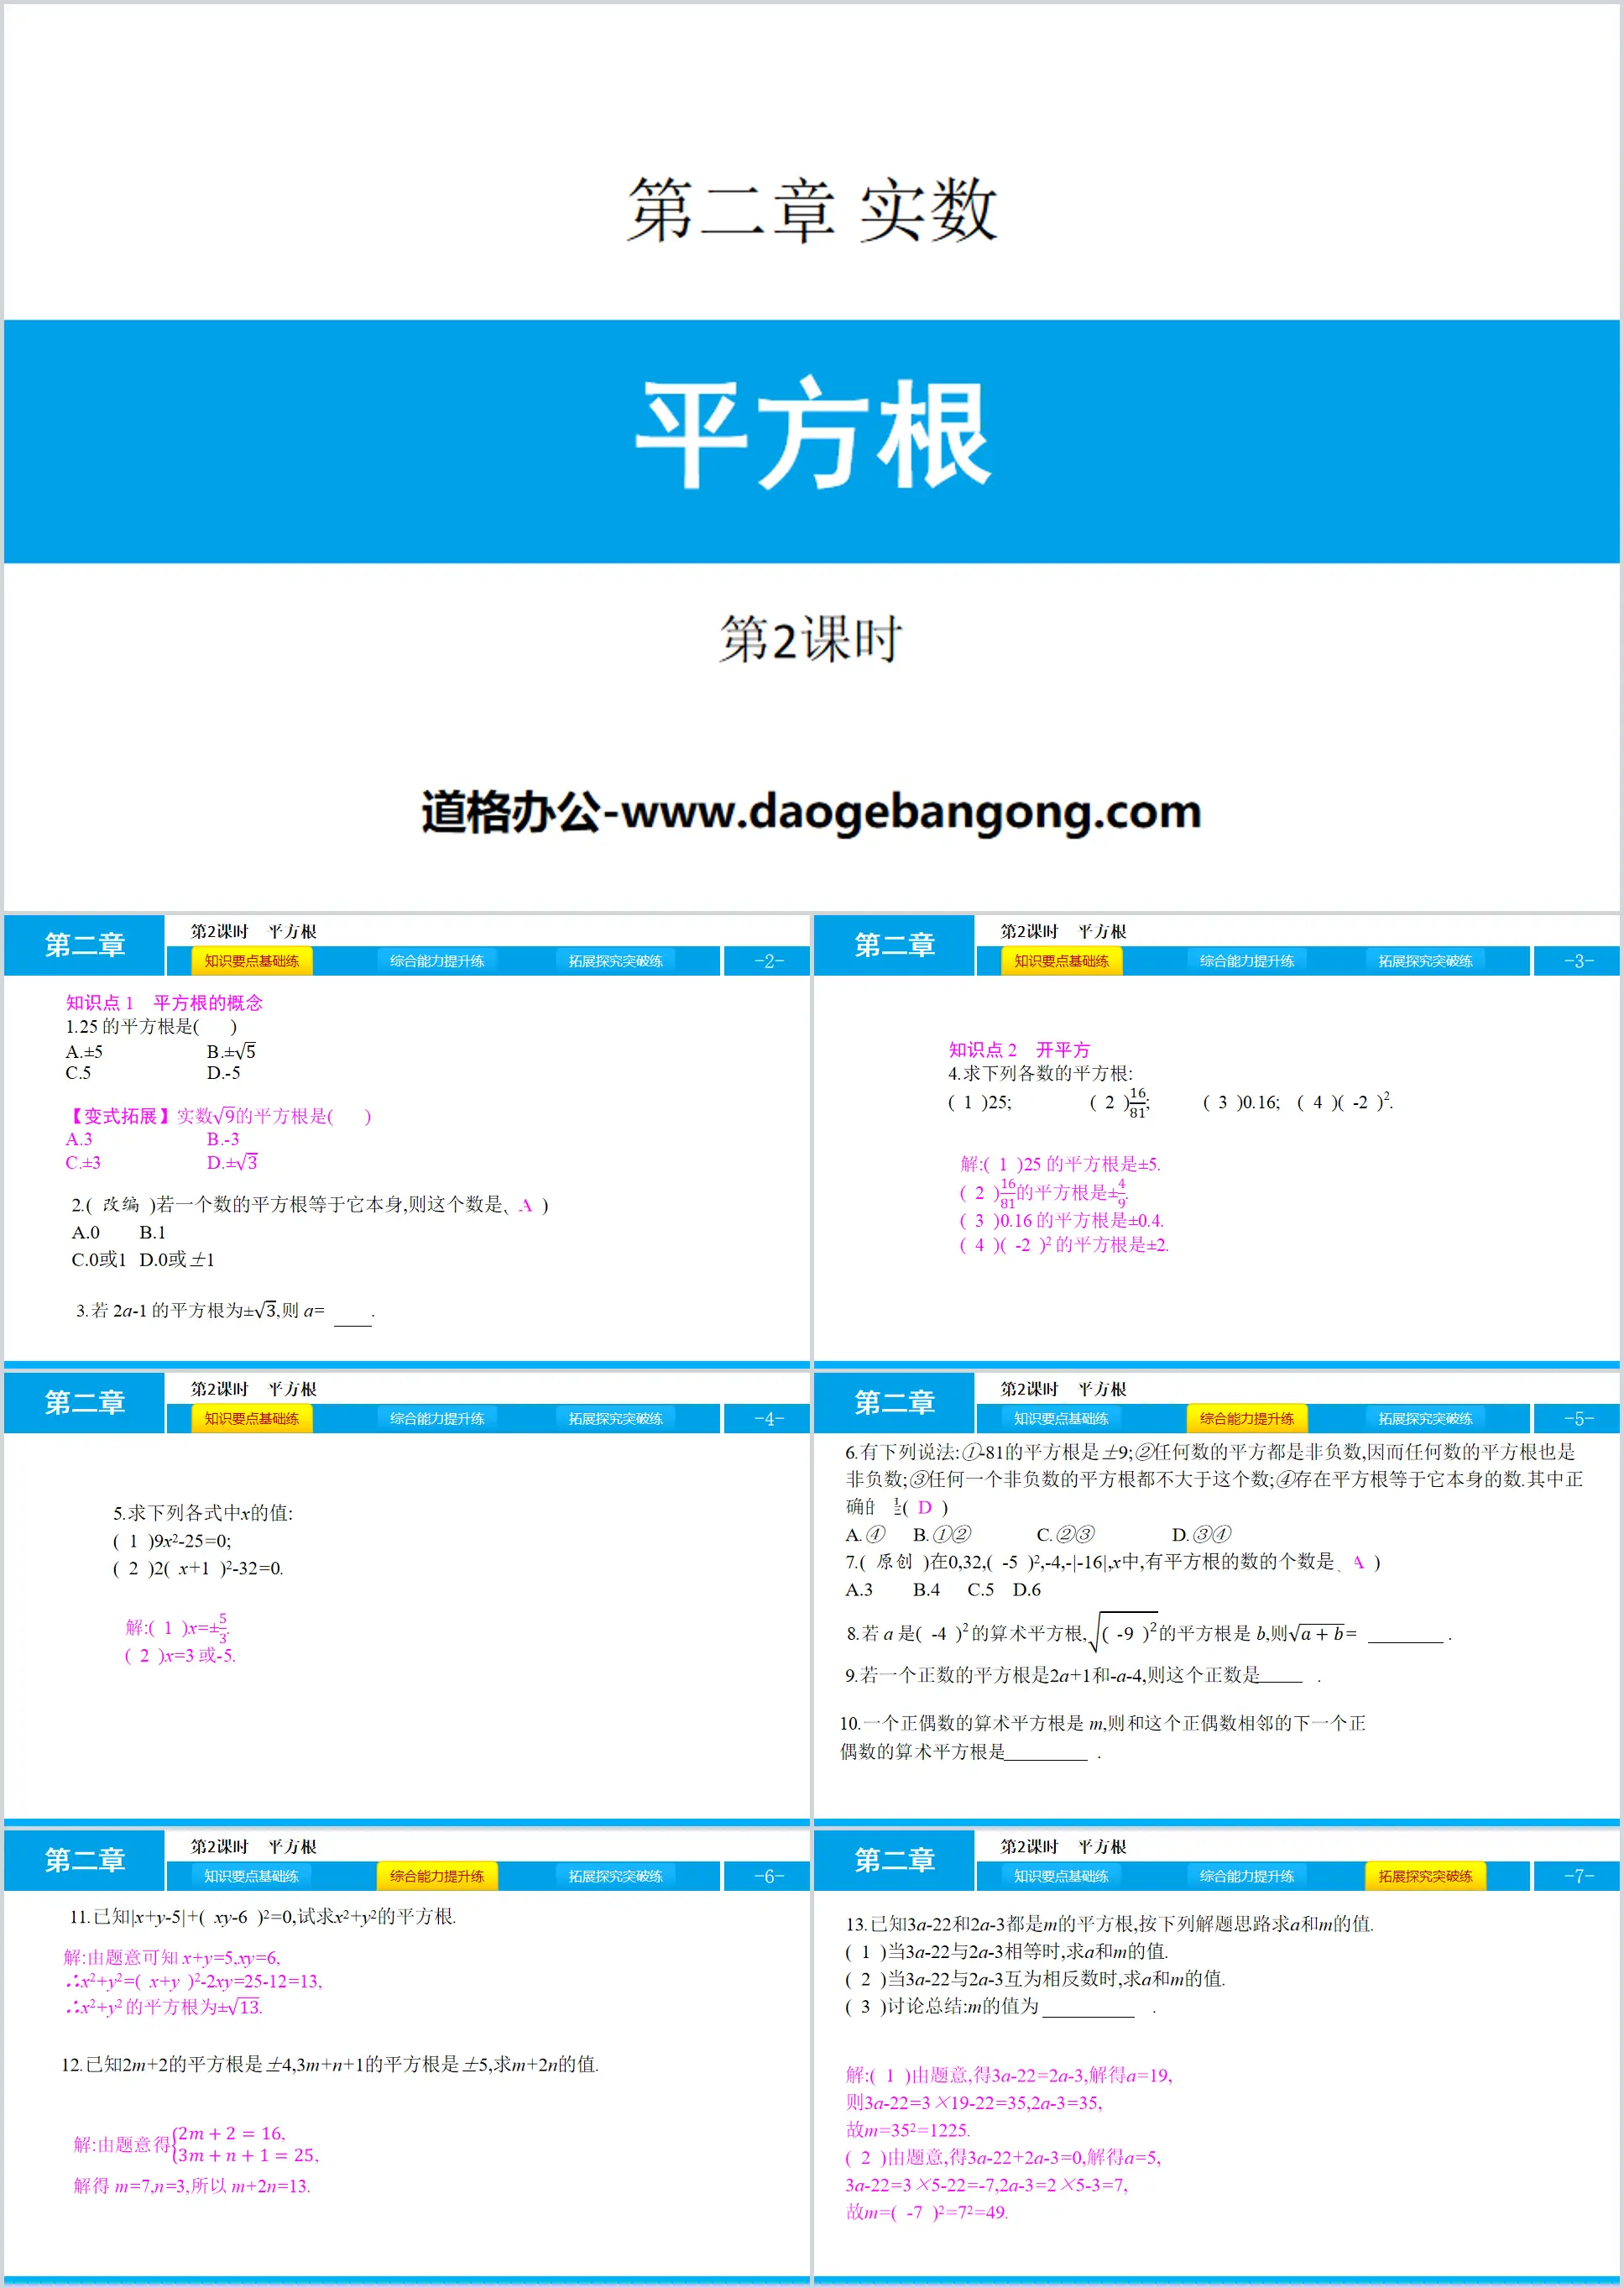Click 第二章 label on slide -2-

[85, 945]
